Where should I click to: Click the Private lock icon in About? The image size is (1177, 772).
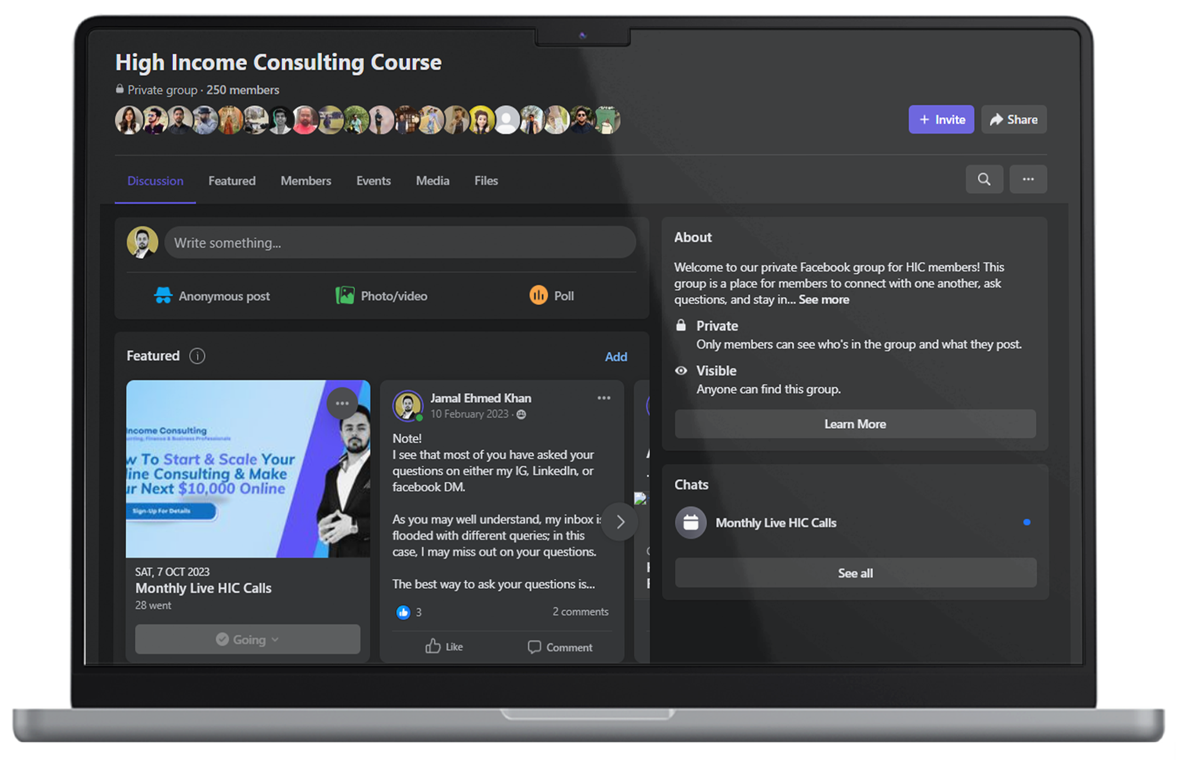pyautogui.click(x=681, y=326)
